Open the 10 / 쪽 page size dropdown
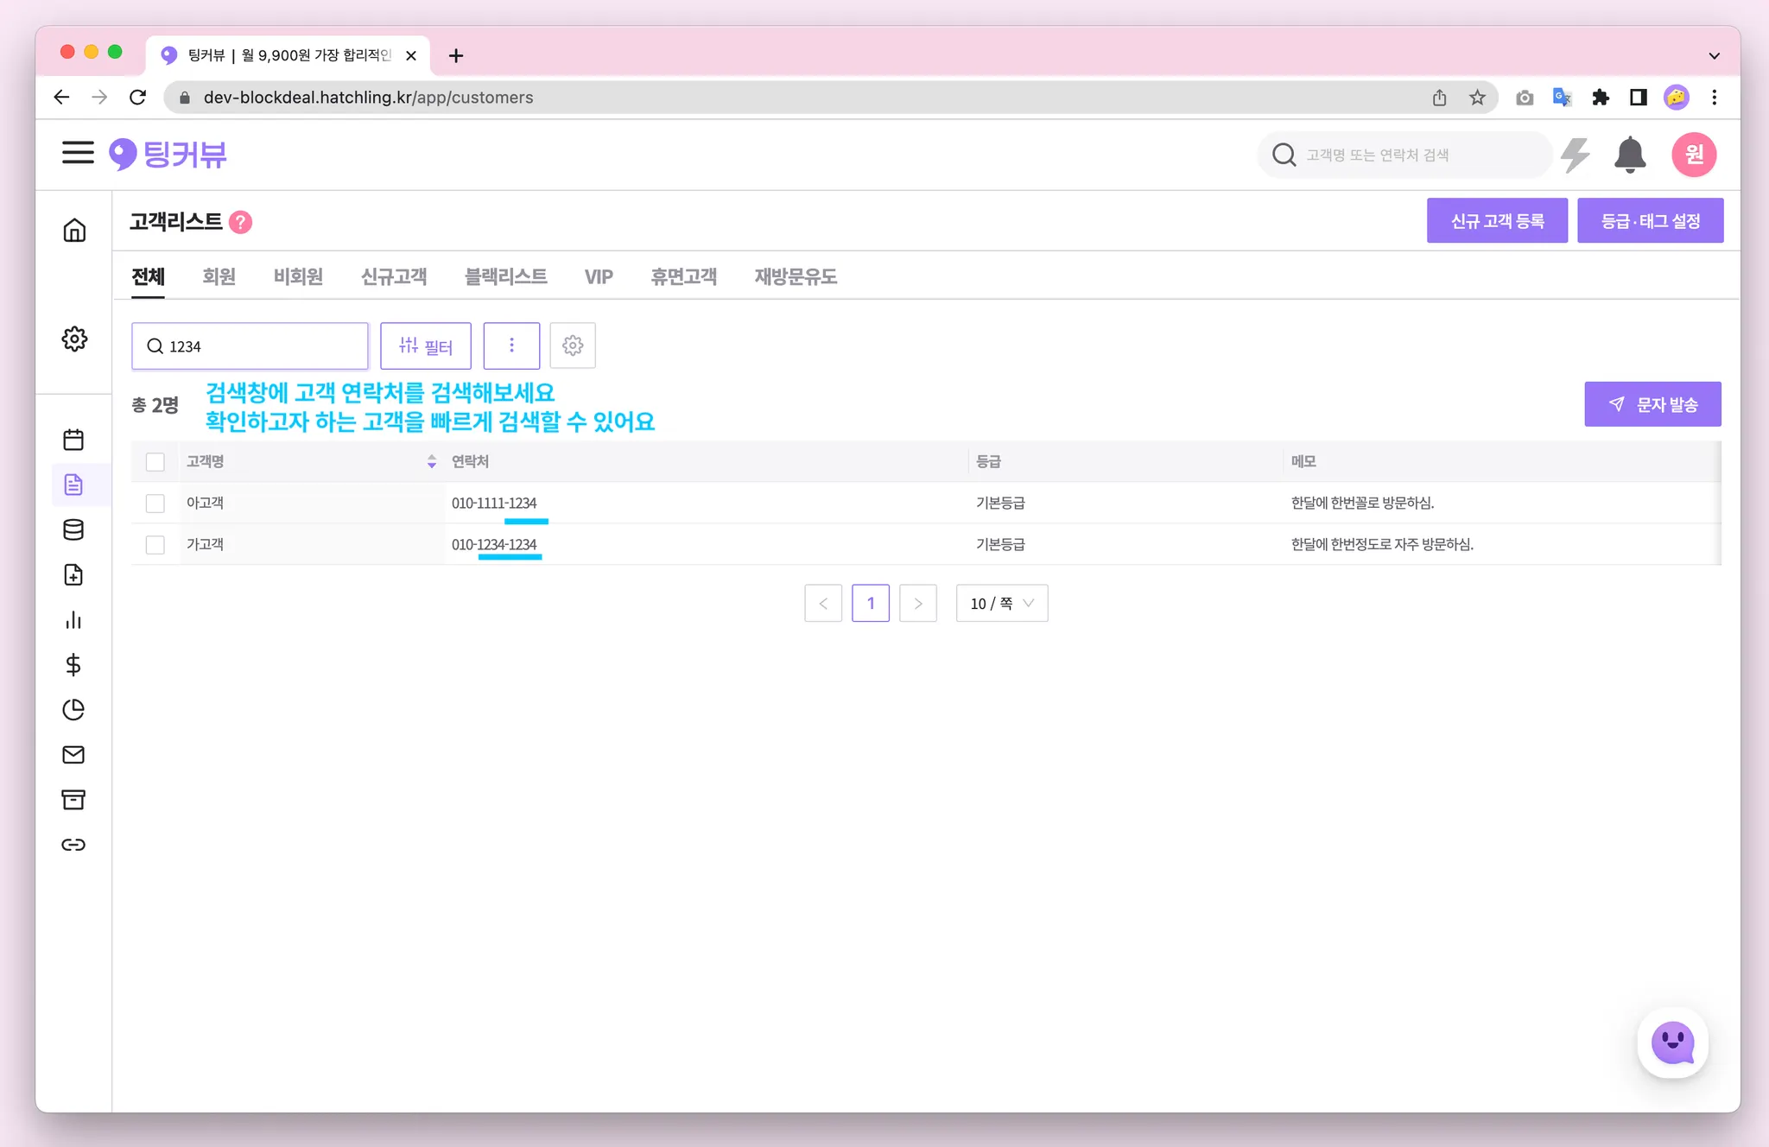 (x=1001, y=604)
